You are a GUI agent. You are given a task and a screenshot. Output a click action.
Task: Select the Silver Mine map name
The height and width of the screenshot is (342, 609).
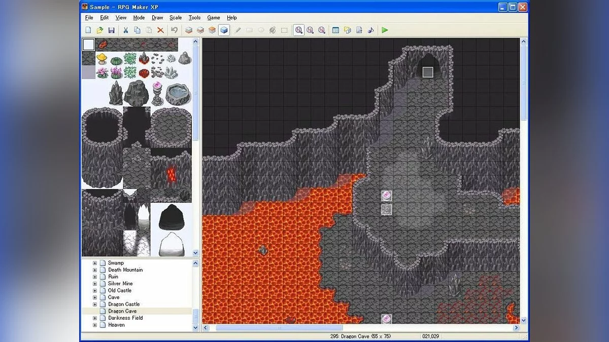pyautogui.click(x=120, y=284)
